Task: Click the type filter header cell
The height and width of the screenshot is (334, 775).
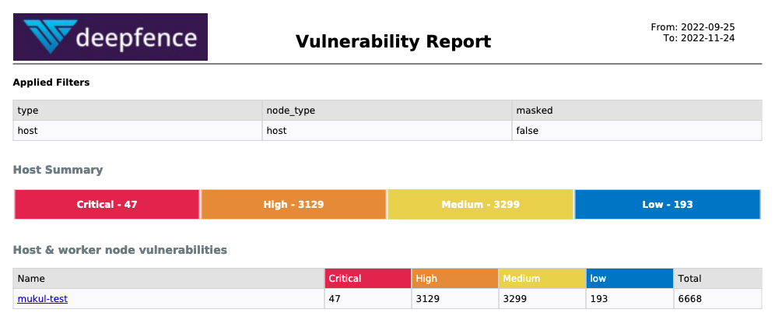Action: coord(138,111)
